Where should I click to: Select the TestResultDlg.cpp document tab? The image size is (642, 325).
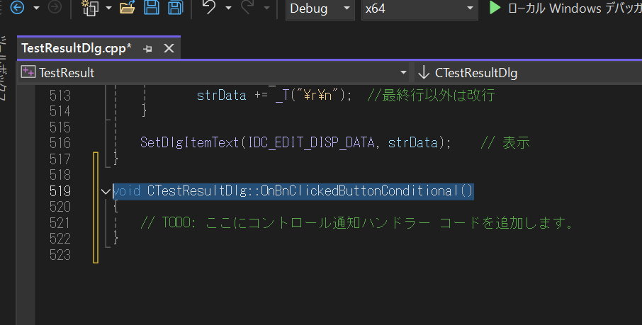[77, 49]
